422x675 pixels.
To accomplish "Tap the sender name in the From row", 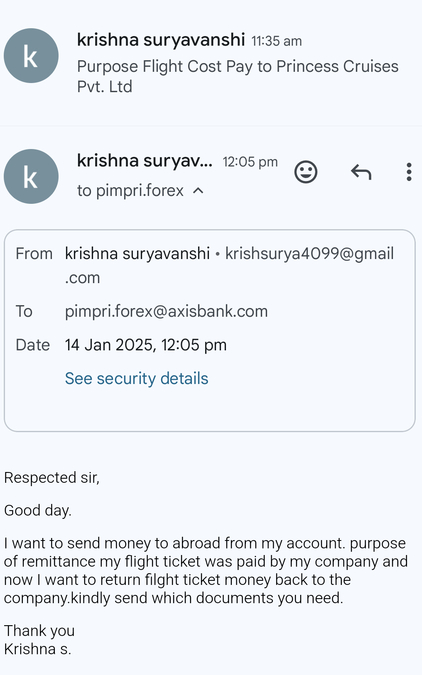I will pos(137,254).
